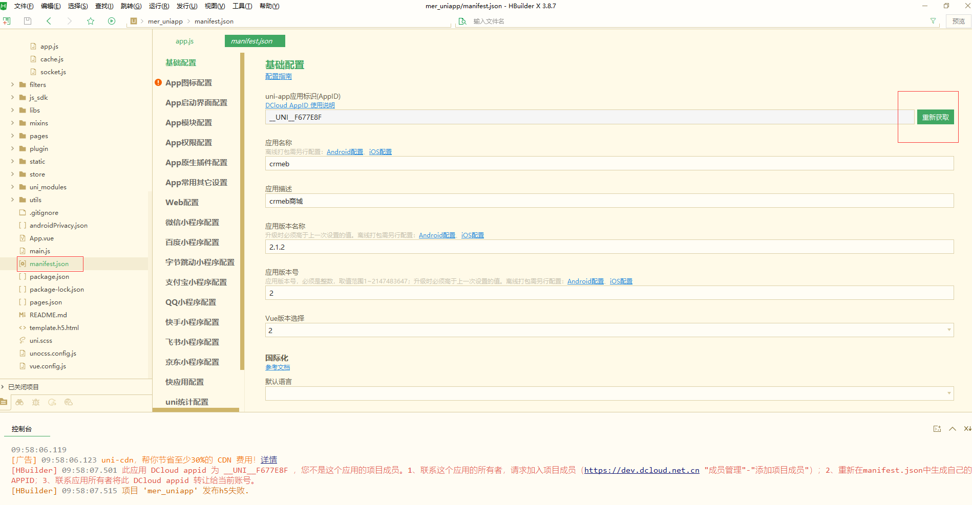Open the 运行(R) menu

[x=159, y=6]
